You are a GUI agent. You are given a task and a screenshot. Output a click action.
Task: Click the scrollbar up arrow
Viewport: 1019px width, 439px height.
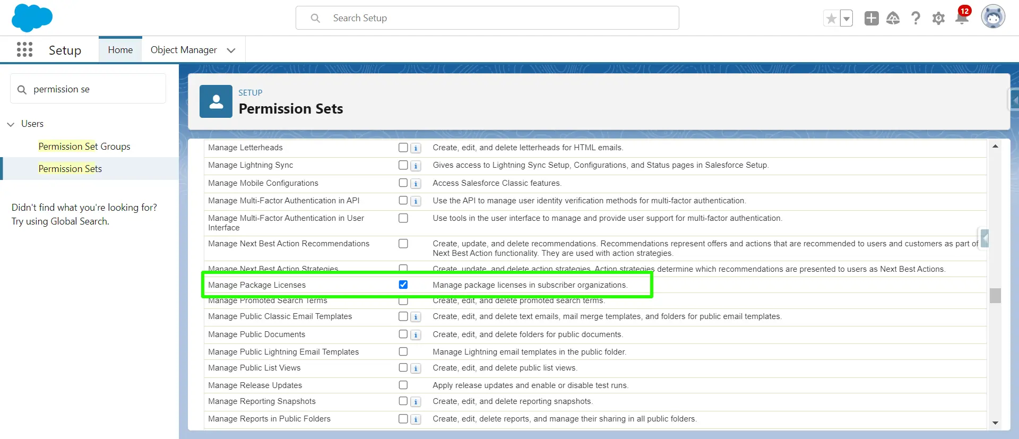pos(995,146)
